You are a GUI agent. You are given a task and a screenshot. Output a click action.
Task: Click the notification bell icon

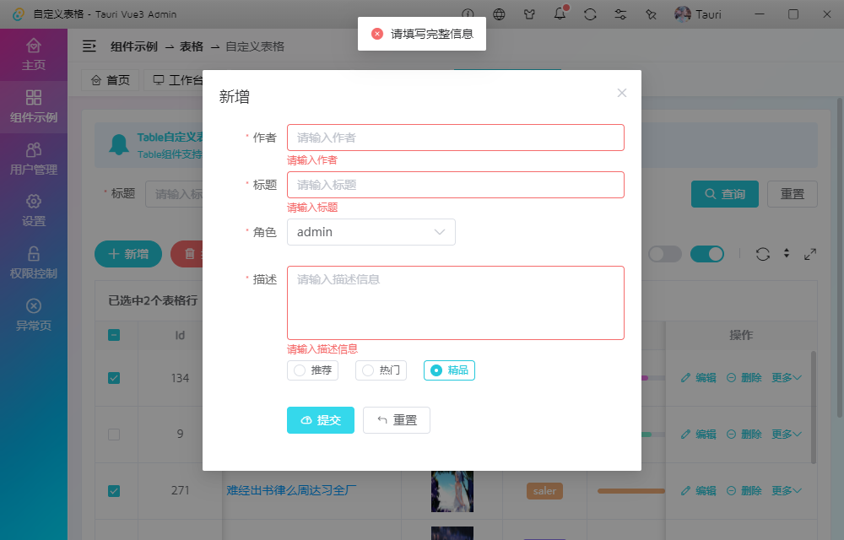pyautogui.click(x=559, y=13)
